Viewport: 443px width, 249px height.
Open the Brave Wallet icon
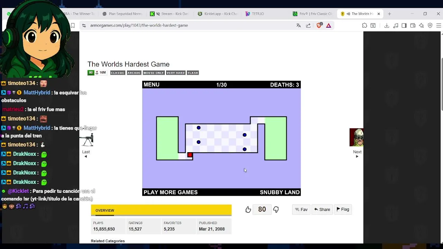[413, 25]
